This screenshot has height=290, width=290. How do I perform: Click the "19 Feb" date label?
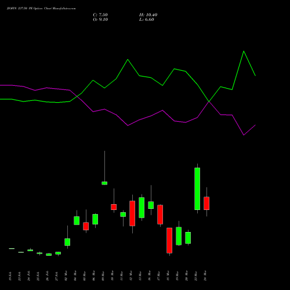(10, 276)
